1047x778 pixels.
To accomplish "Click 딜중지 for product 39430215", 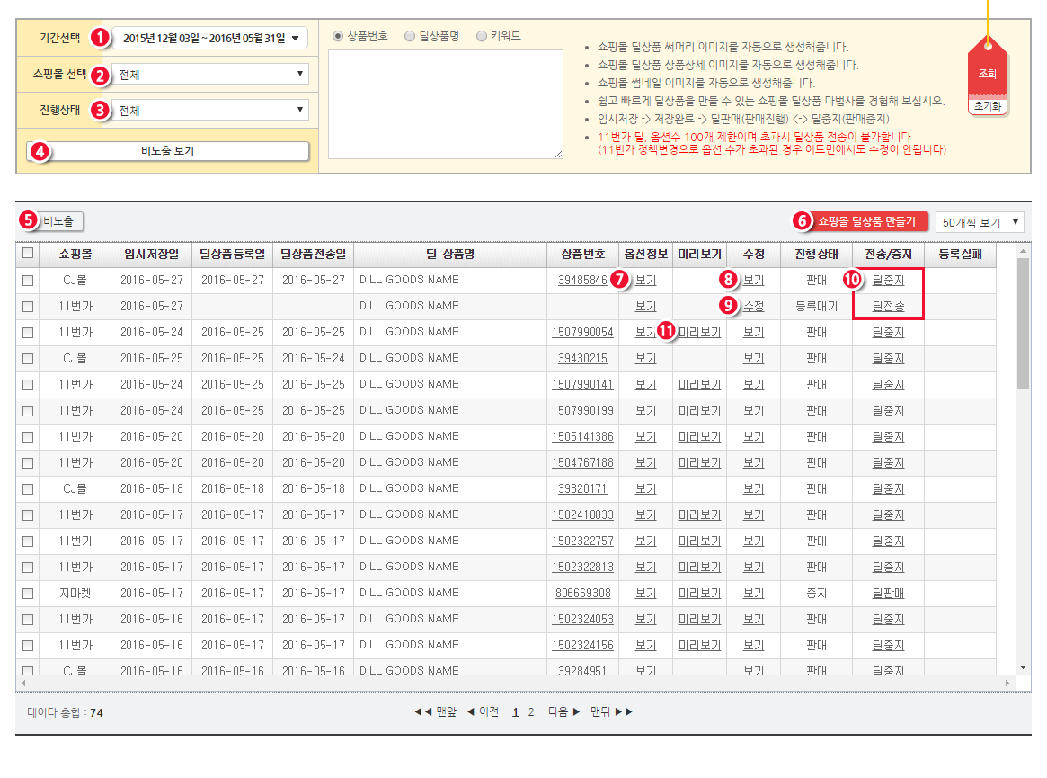I will coord(888,358).
